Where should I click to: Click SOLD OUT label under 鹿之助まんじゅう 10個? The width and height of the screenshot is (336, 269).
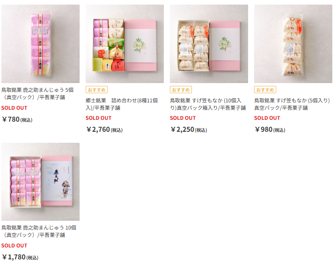pyautogui.click(x=14, y=246)
